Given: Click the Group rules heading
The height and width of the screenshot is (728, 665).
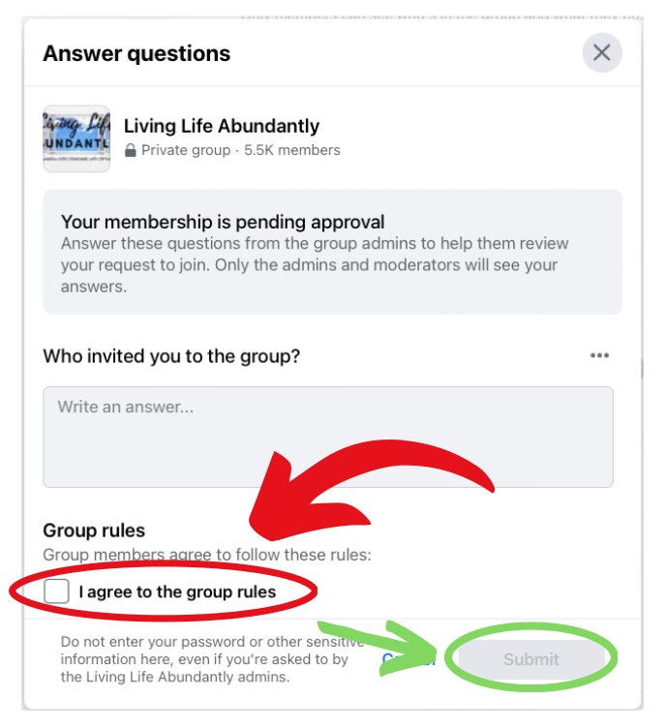Looking at the screenshot, I should click(94, 531).
